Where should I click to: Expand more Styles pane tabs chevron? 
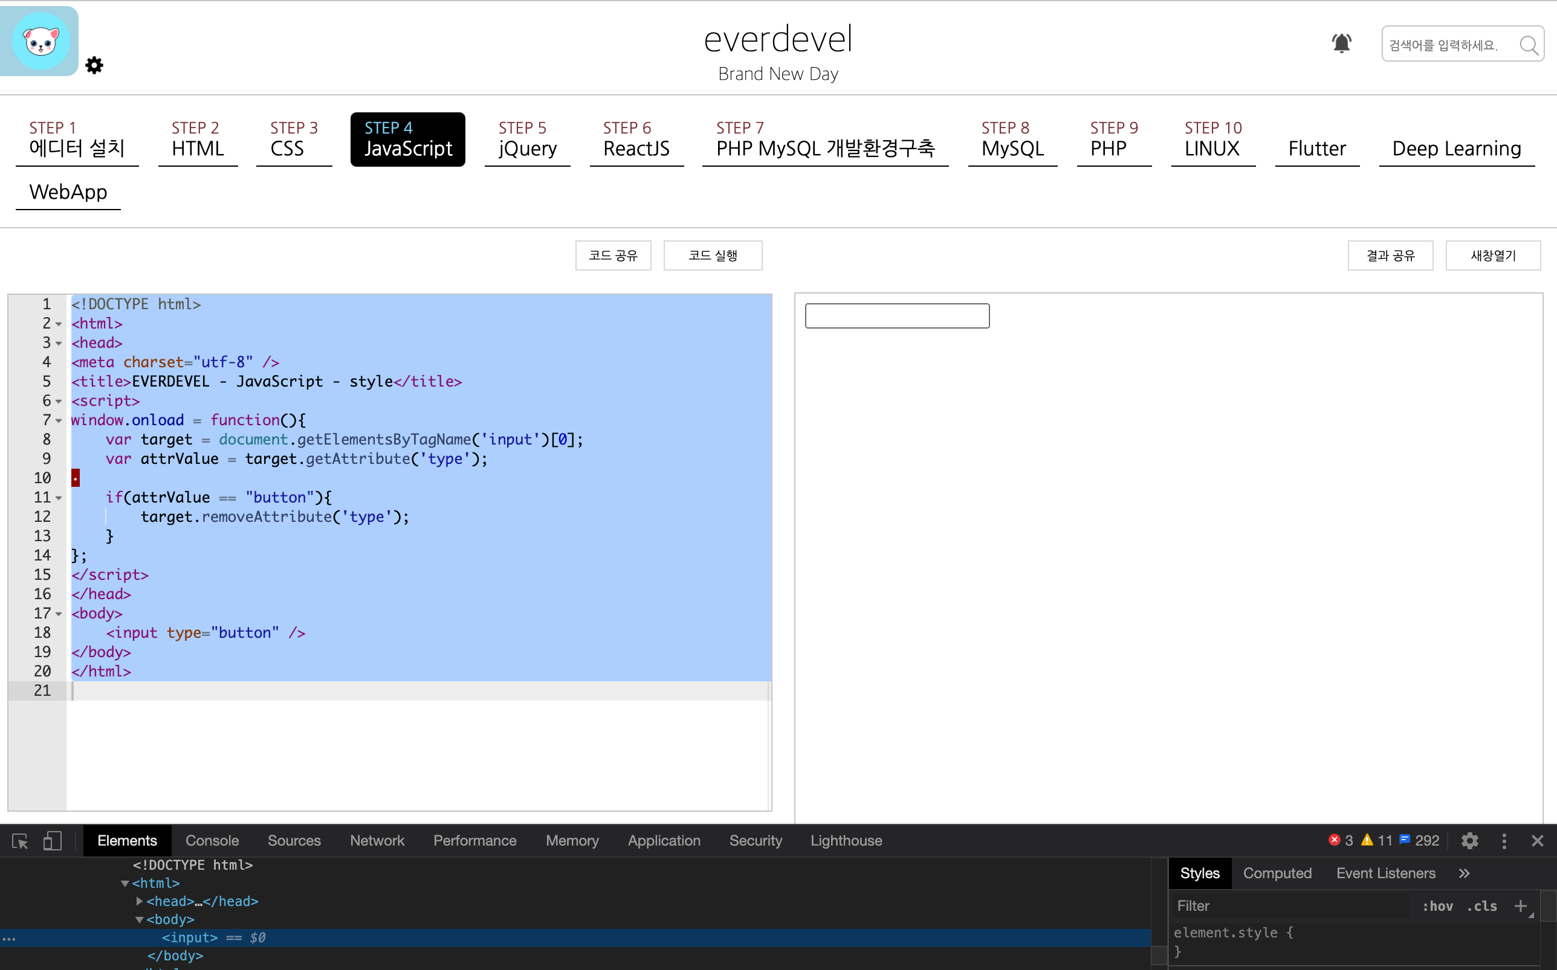click(x=1464, y=874)
